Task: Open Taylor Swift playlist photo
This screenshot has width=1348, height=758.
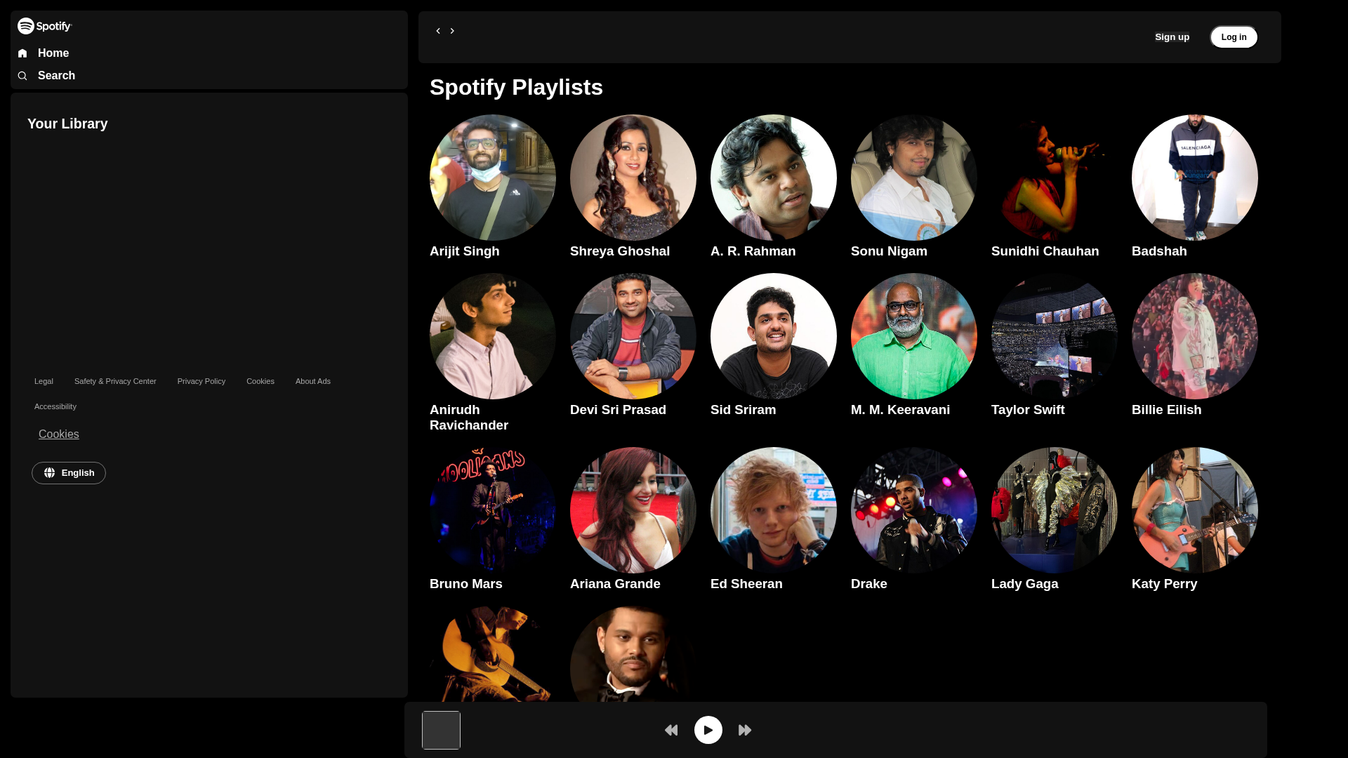Action: point(1055,336)
